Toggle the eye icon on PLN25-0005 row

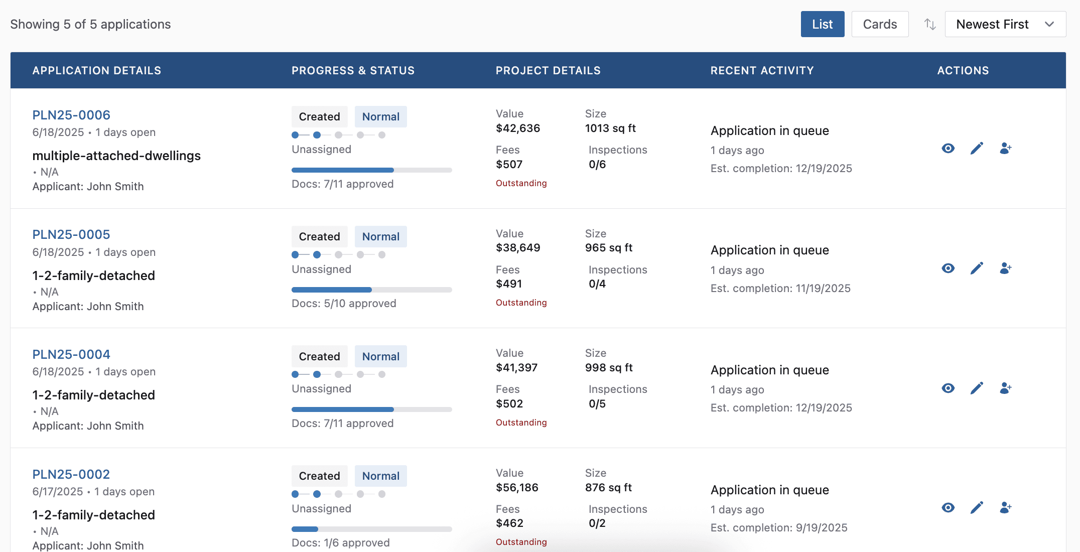click(948, 268)
